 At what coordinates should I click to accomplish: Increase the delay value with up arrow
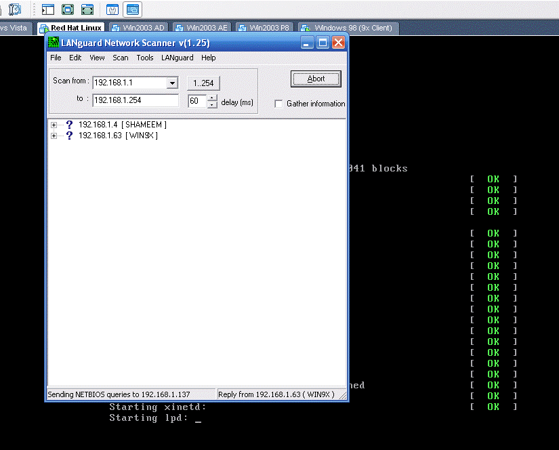pos(212,98)
